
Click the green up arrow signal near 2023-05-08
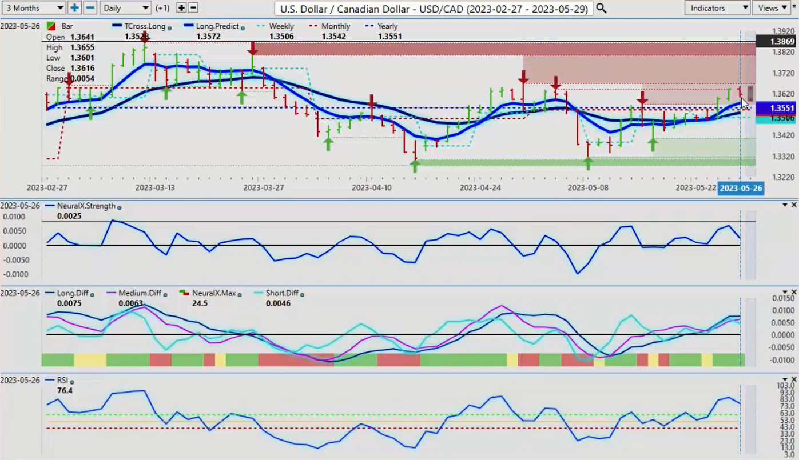point(587,163)
